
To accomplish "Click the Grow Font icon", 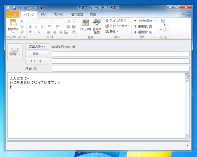I will tap(69, 21).
